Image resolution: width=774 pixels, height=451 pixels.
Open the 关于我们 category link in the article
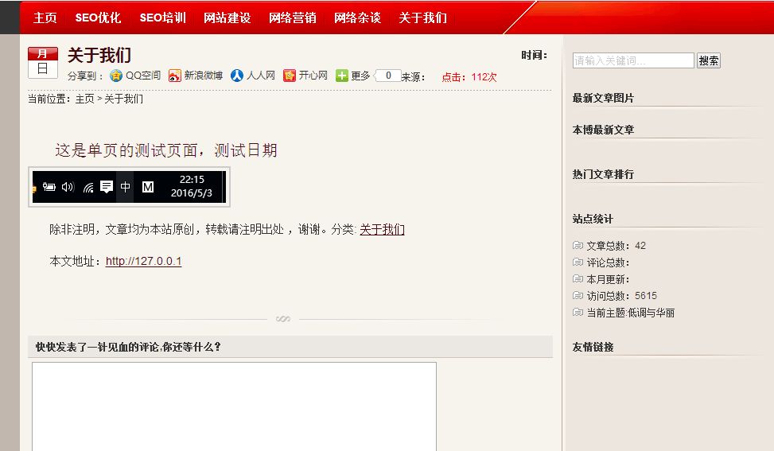pos(382,229)
